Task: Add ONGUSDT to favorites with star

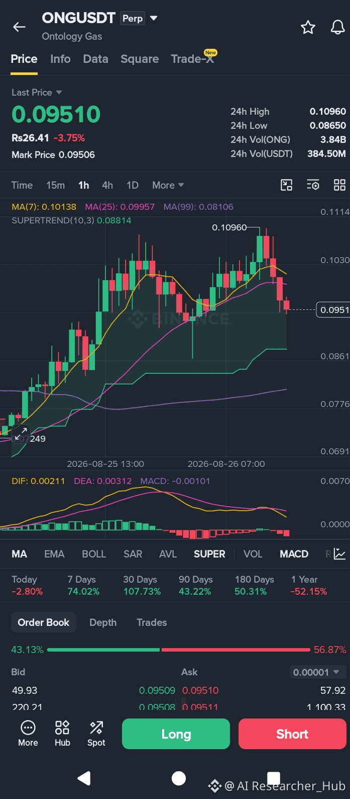Action: coord(308,27)
